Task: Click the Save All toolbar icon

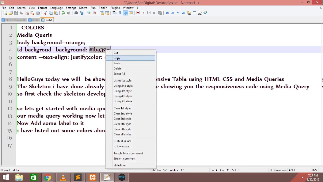Action: click(21, 13)
